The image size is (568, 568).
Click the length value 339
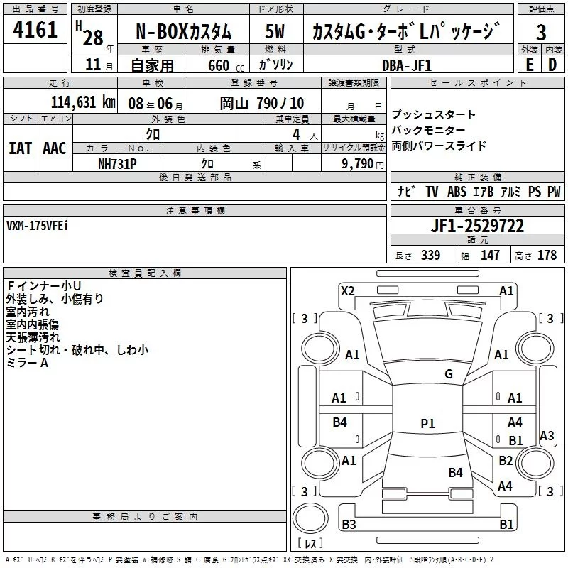(x=430, y=255)
